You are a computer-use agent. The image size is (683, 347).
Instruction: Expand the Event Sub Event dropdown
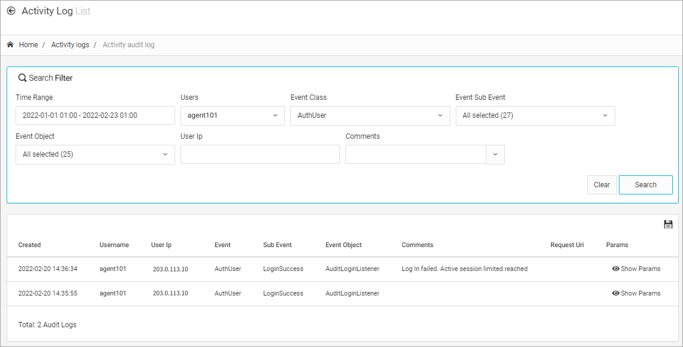pyautogui.click(x=535, y=115)
